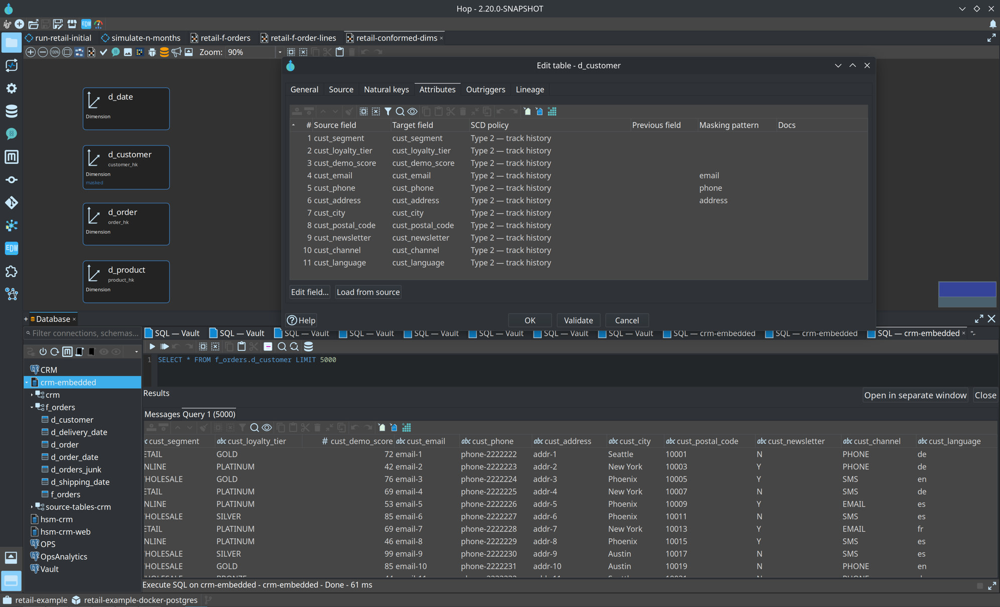Click the EDW perspective icon in left sidebar

coord(12,248)
